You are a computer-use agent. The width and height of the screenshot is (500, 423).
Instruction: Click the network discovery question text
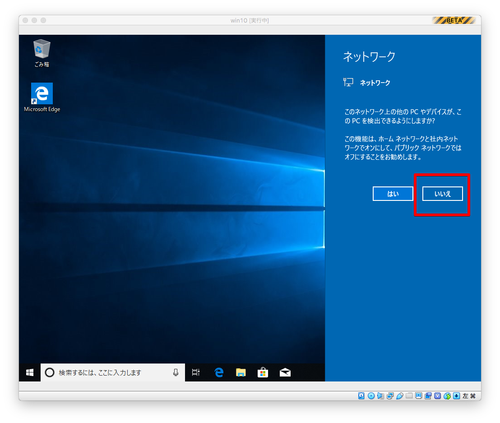tap(403, 116)
